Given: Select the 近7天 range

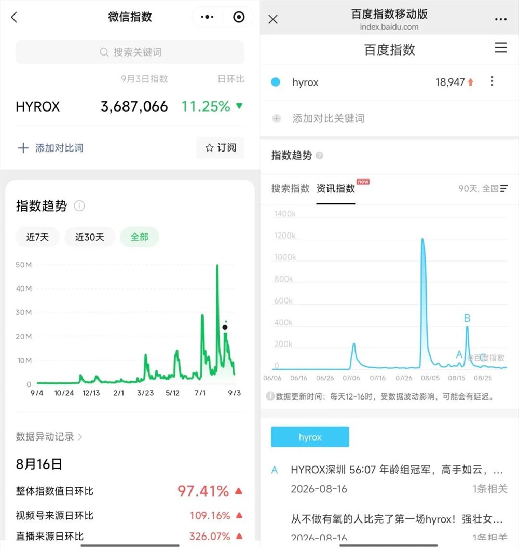Looking at the screenshot, I should click(x=37, y=237).
